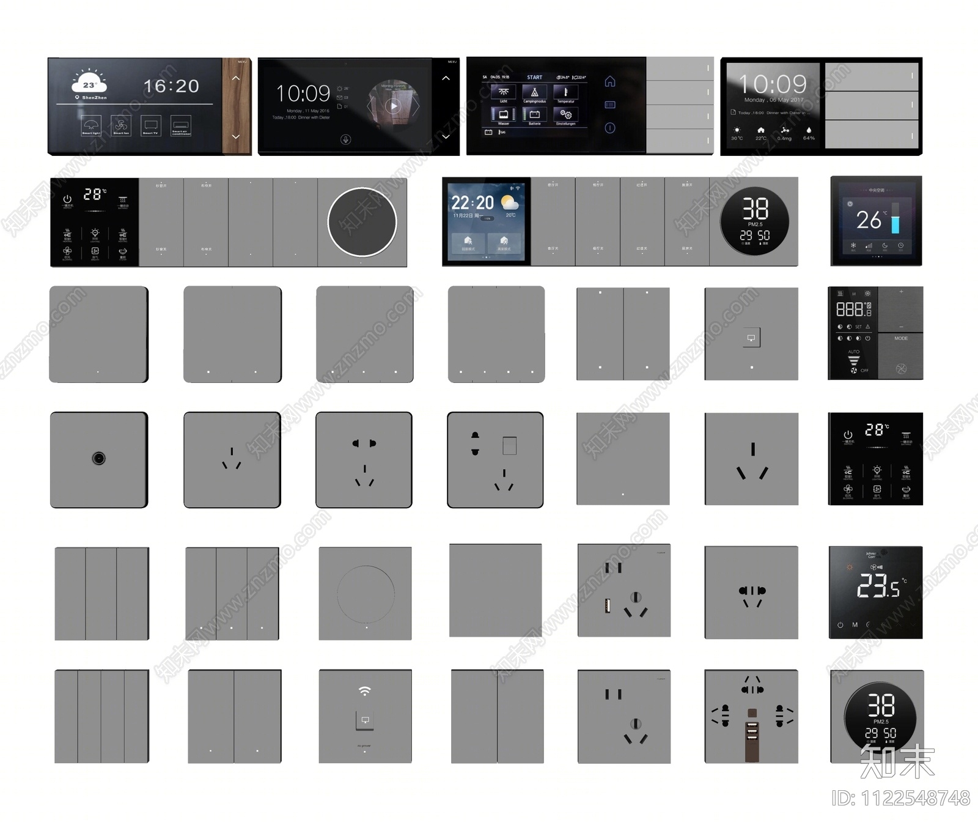Toggle power on the central AC 26°C panel
This screenshot has width=978, height=822.
pyautogui.click(x=850, y=203)
